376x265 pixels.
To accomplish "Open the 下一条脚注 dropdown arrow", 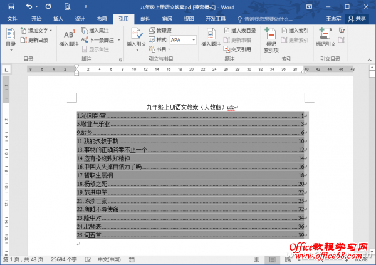I will click(119, 40).
